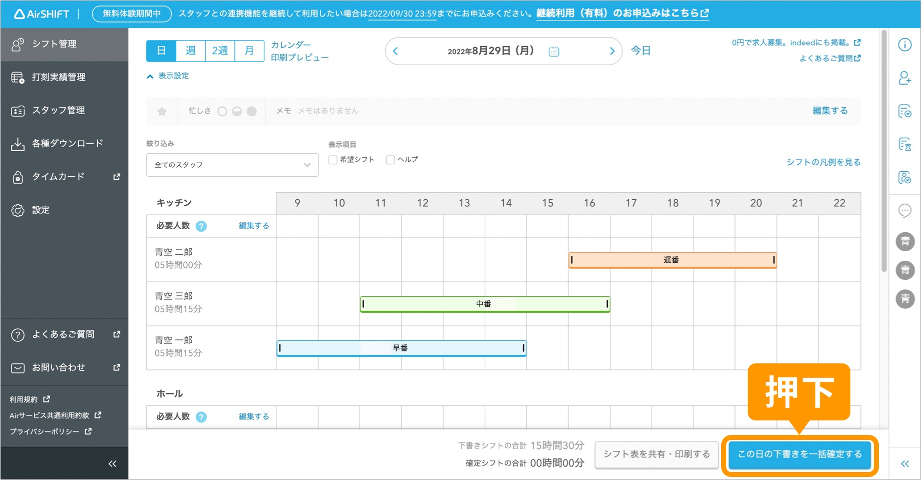Click the help question mark beside キッチン 必要人数
The image size is (921, 480).
(x=201, y=226)
